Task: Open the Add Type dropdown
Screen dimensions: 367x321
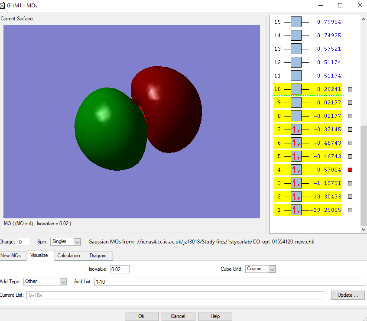Action: [x=45, y=282]
